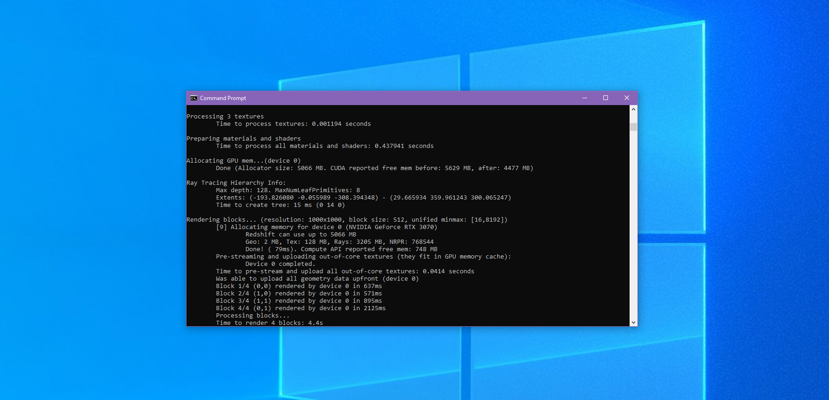Click the 'Processing blocks...' line
Screen dimensions: 829x400
tap(253, 316)
